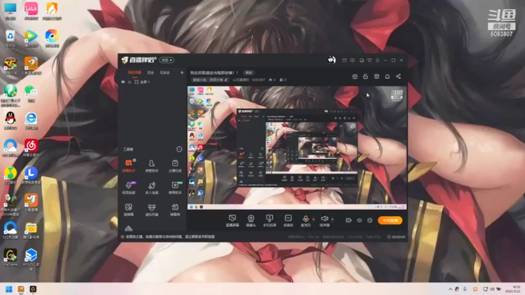Click the 修改 button beside the stream title
Screen dimensions: 525x295
pos(249,73)
